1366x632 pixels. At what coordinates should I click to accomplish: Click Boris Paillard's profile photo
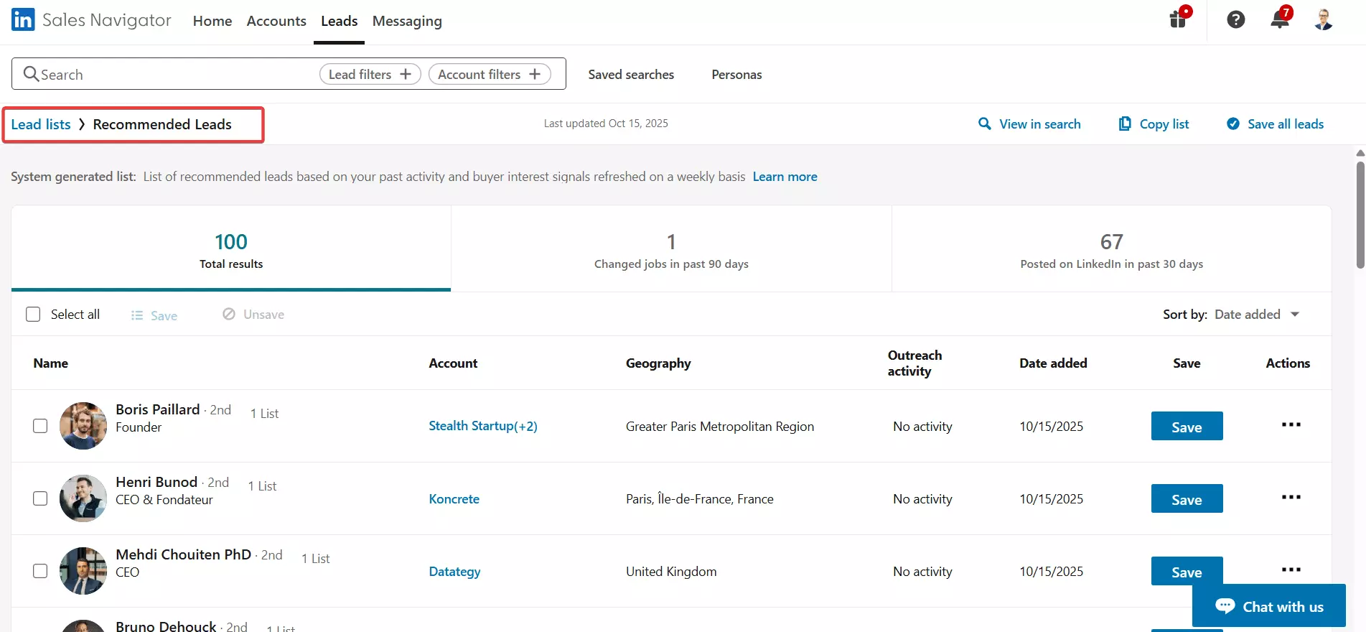click(83, 426)
